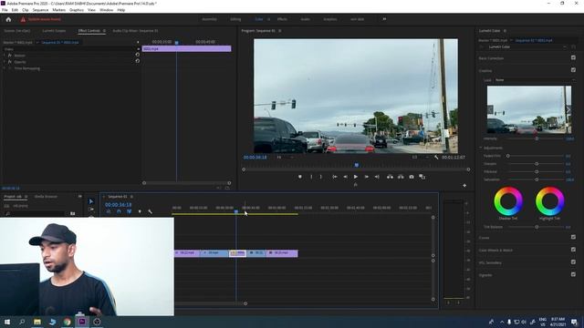
Task: Switch to the Audio Clip Mixer tab
Action: click(x=135, y=31)
